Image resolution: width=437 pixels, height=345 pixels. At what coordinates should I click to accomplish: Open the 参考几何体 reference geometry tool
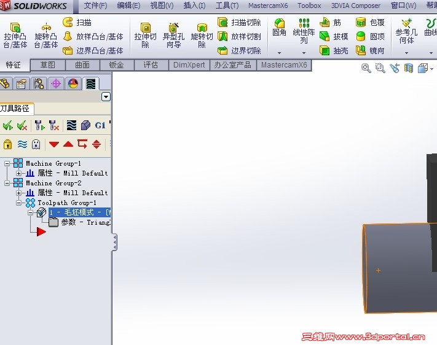pos(406,31)
